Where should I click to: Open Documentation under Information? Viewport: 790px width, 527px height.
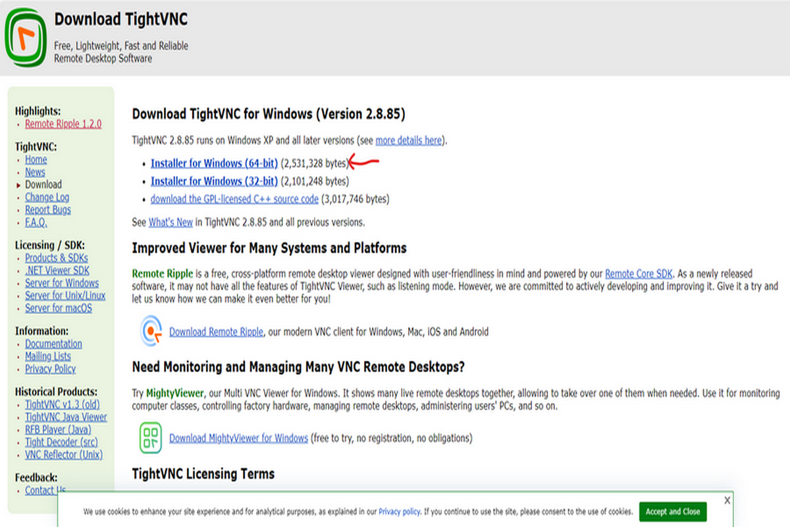[53, 344]
